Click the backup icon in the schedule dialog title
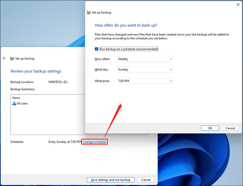Viewport: 243px width, 186px height. (x=89, y=13)
